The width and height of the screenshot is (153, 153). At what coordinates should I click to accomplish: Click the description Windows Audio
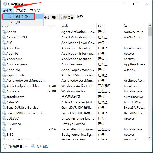pos(73,91)
